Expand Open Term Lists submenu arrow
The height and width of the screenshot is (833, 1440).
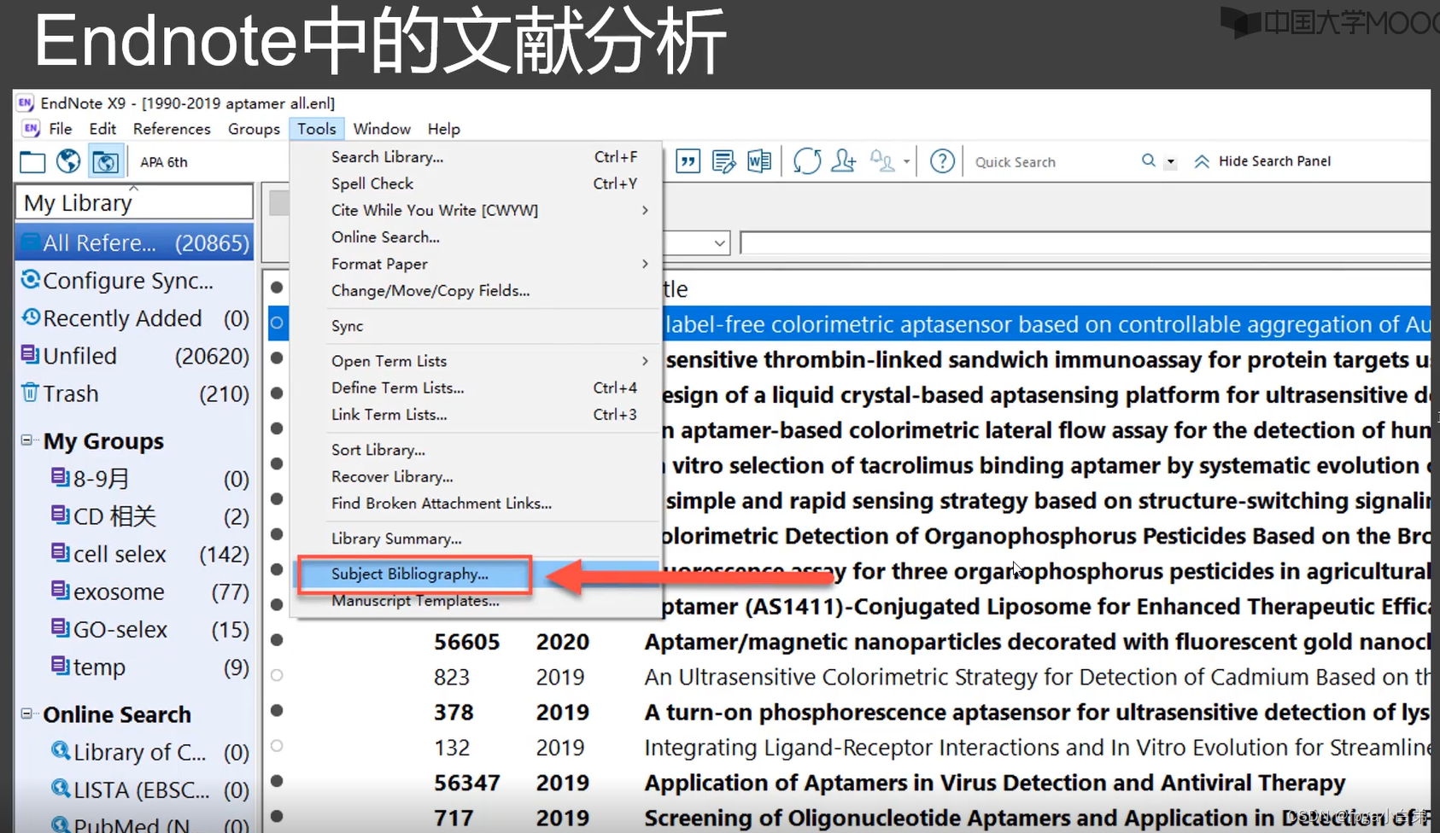[645, 361]
